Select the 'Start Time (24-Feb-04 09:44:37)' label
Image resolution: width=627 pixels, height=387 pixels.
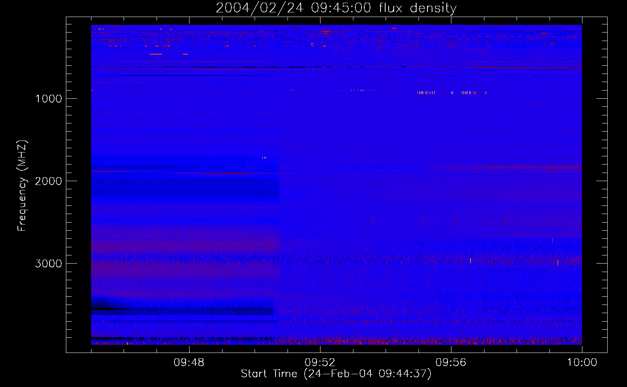336,374
